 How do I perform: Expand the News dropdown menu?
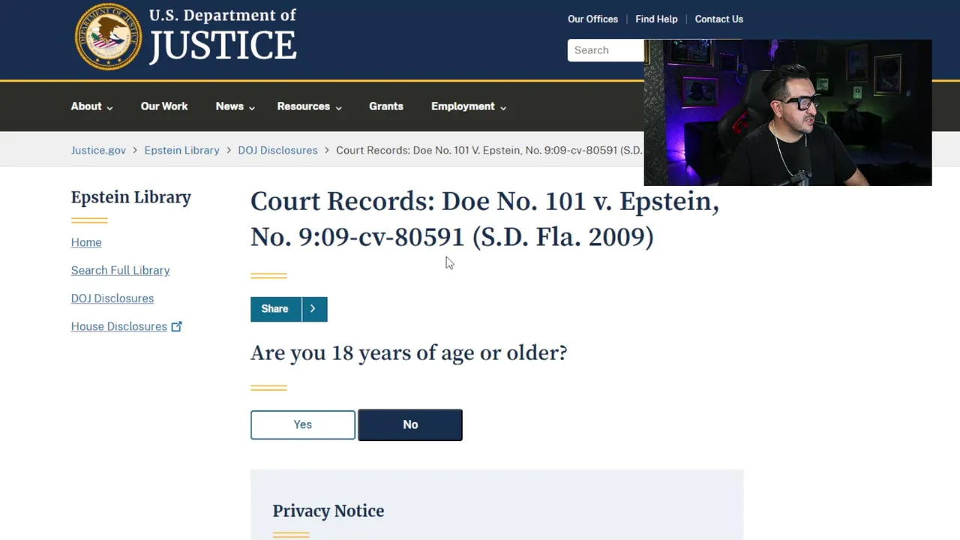[x=235, y=106]
